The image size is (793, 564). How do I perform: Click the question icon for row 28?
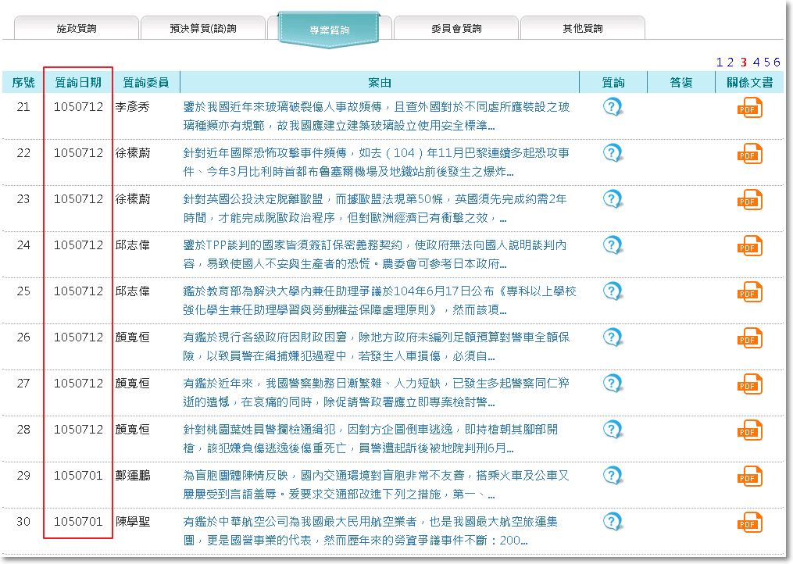tap(613, 430)
